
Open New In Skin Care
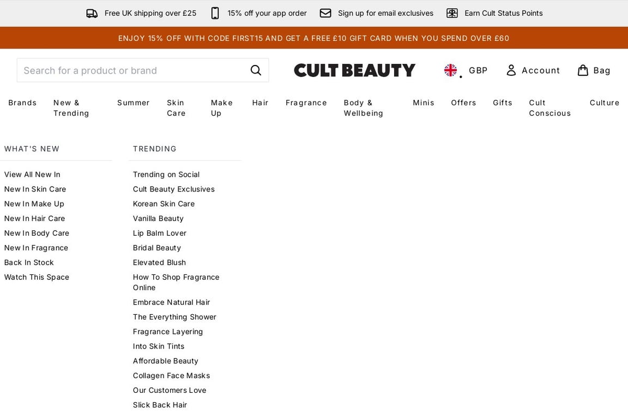point(35,189)
